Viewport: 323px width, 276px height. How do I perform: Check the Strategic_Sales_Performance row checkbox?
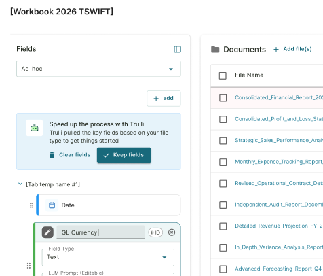click(x=223, y=141)
